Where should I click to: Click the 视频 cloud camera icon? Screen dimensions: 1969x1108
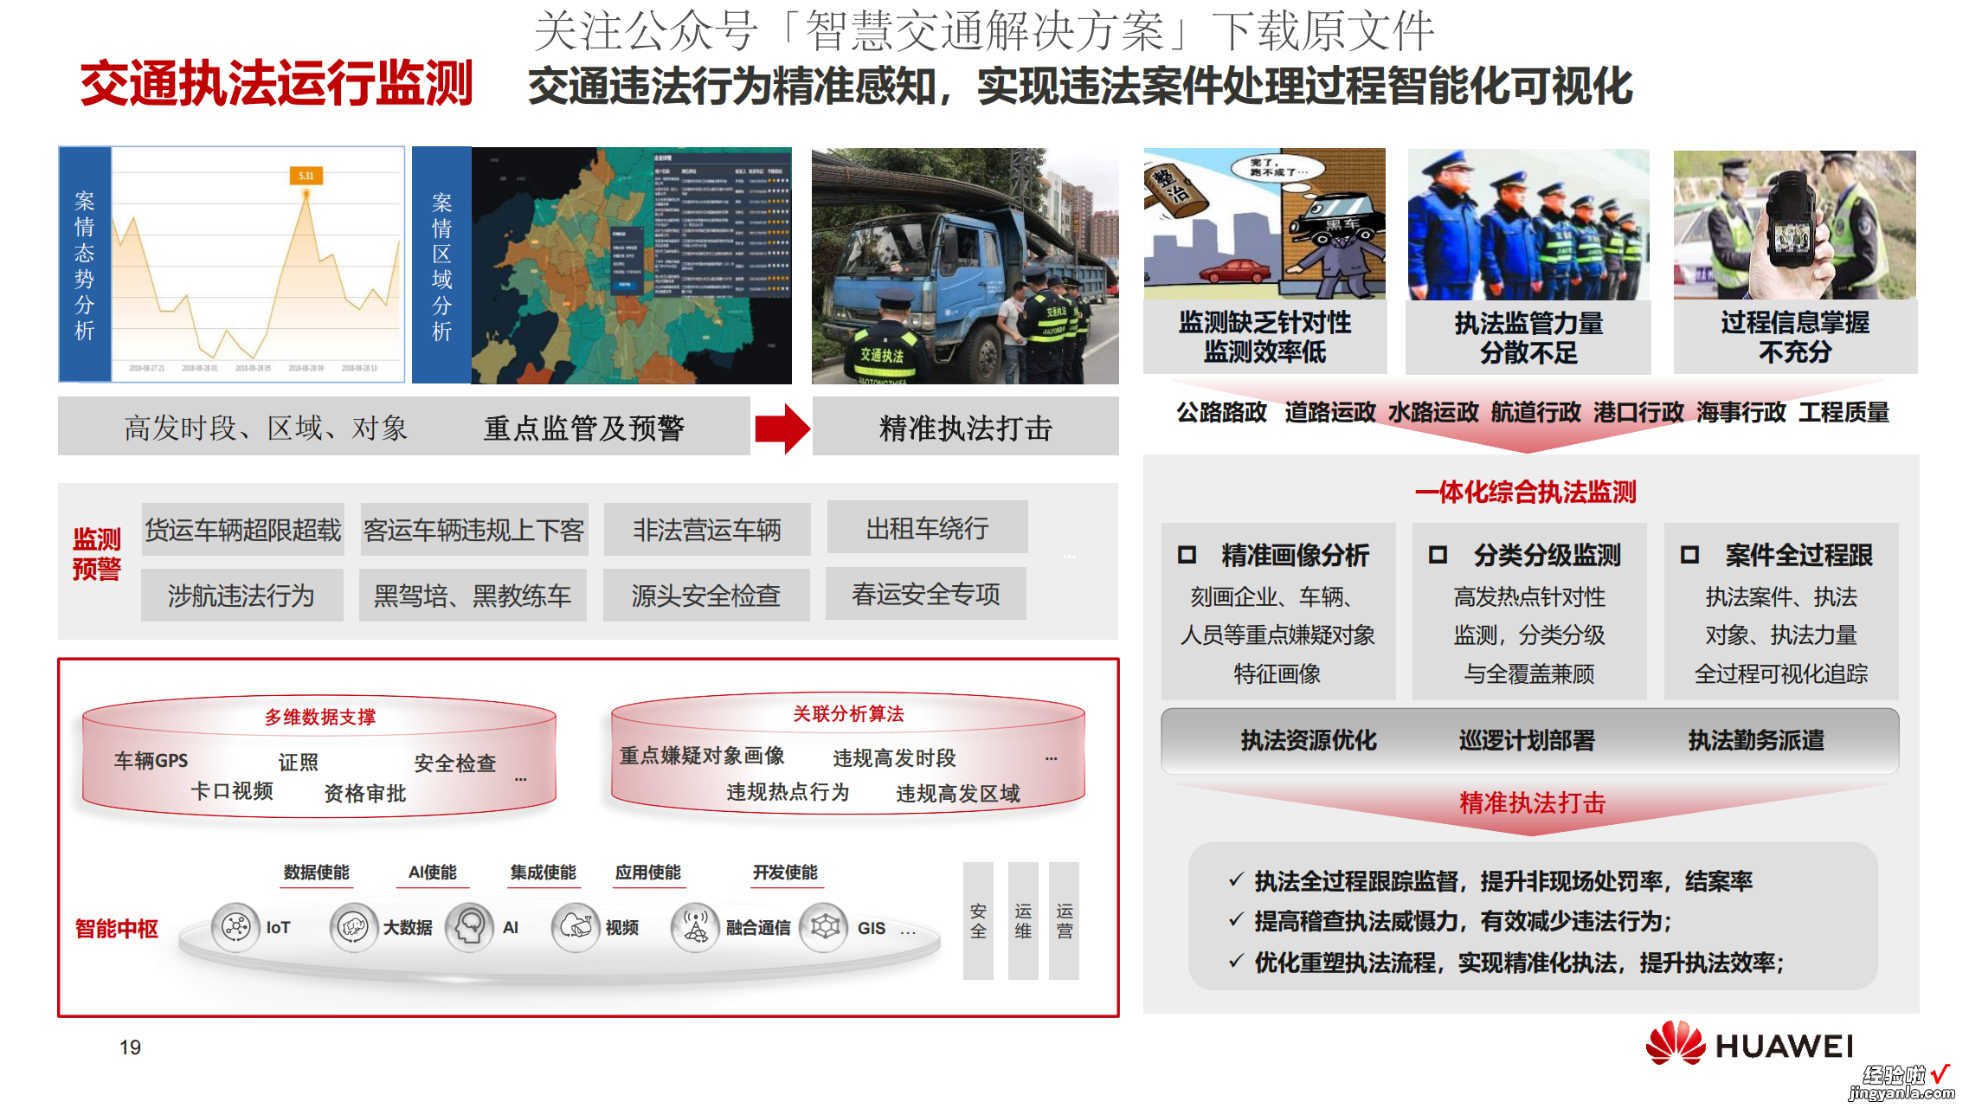(x=576, y=927)
